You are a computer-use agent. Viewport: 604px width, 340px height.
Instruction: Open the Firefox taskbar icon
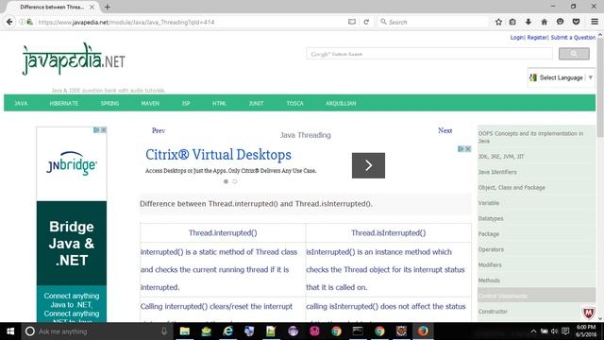pyautogui.click(x=423, y=331)
